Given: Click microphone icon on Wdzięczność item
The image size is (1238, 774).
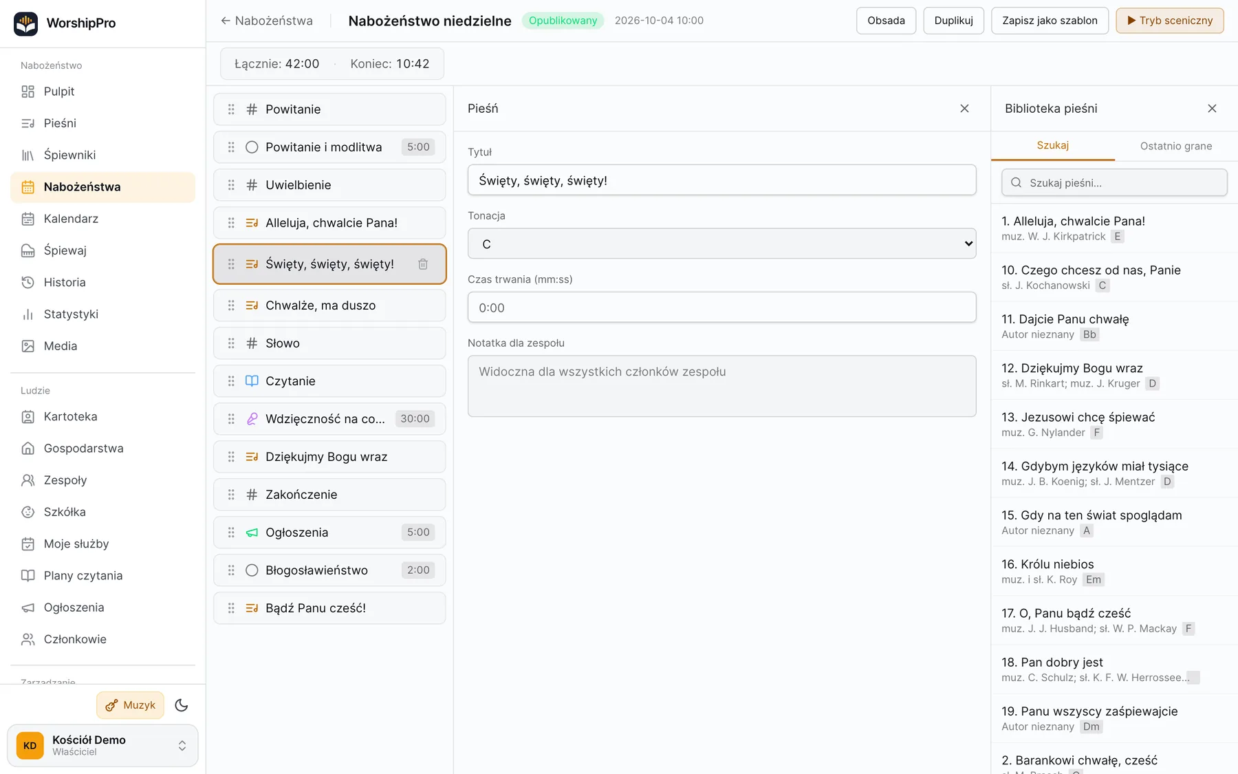Looking at the screenshot, I should 252,419.
